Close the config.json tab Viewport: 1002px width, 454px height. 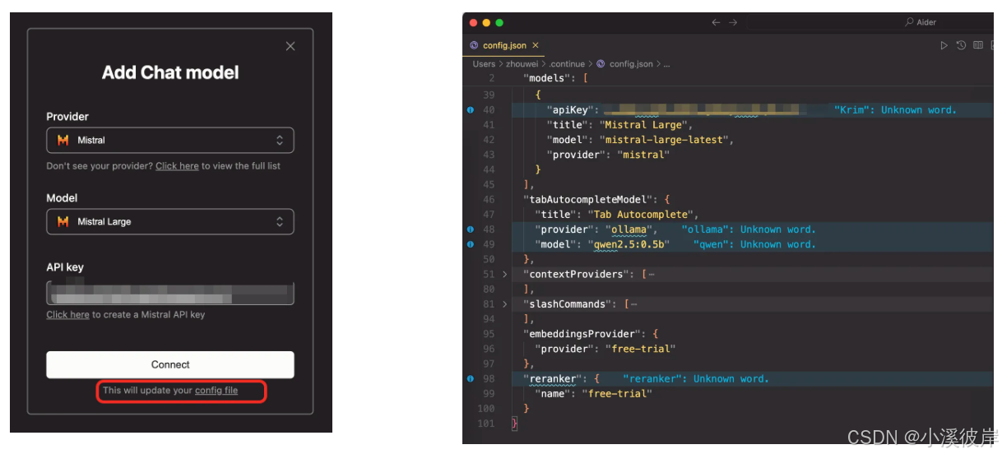536,46
